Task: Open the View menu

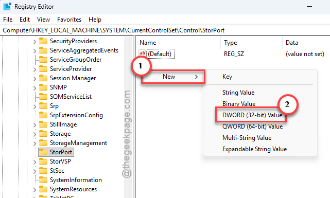Action: [x=43, y=20]
